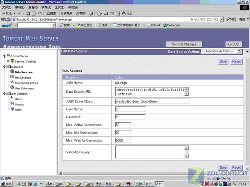
Task: Click the Groups people icon
Action: (x=12, y=103)
